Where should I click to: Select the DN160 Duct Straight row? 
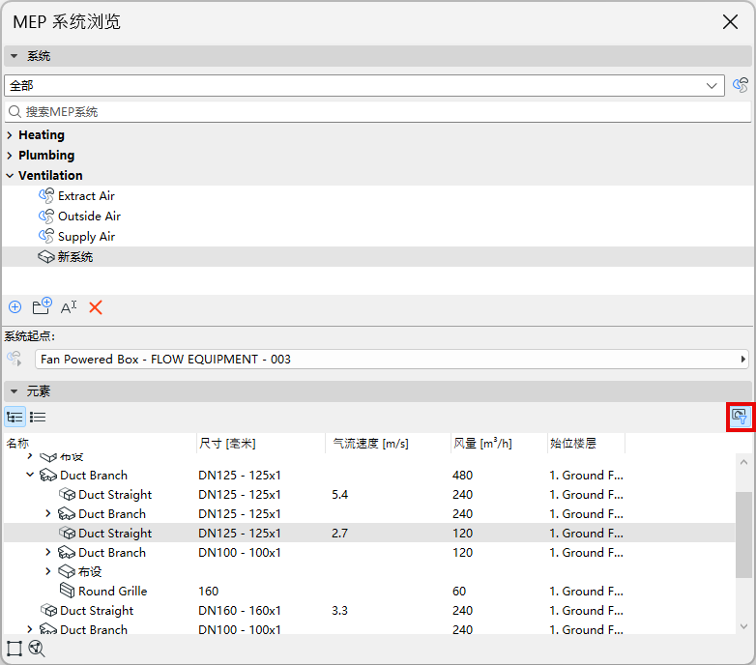[x=369, y=610]
